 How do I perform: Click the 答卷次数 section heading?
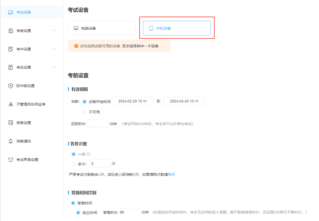(x=79, y=144)
